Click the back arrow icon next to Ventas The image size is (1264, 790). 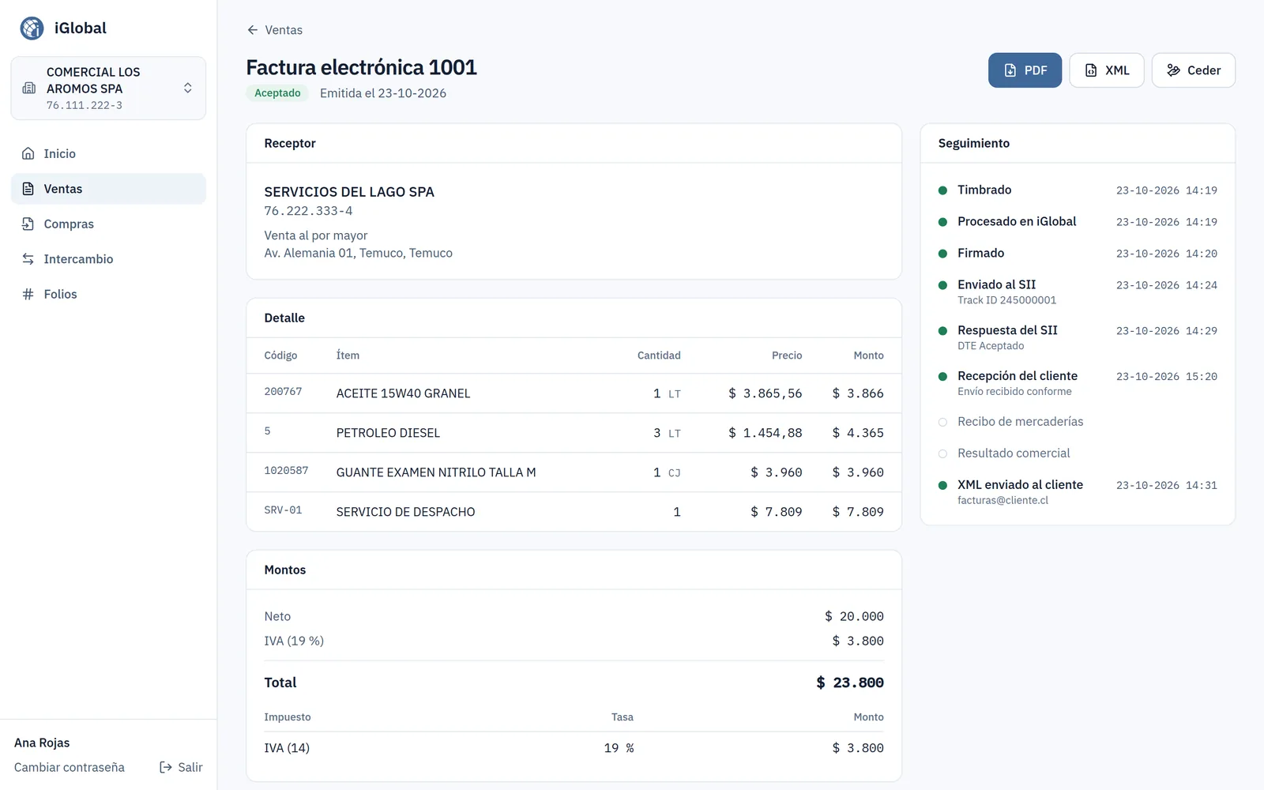click(x=253, y=30)
